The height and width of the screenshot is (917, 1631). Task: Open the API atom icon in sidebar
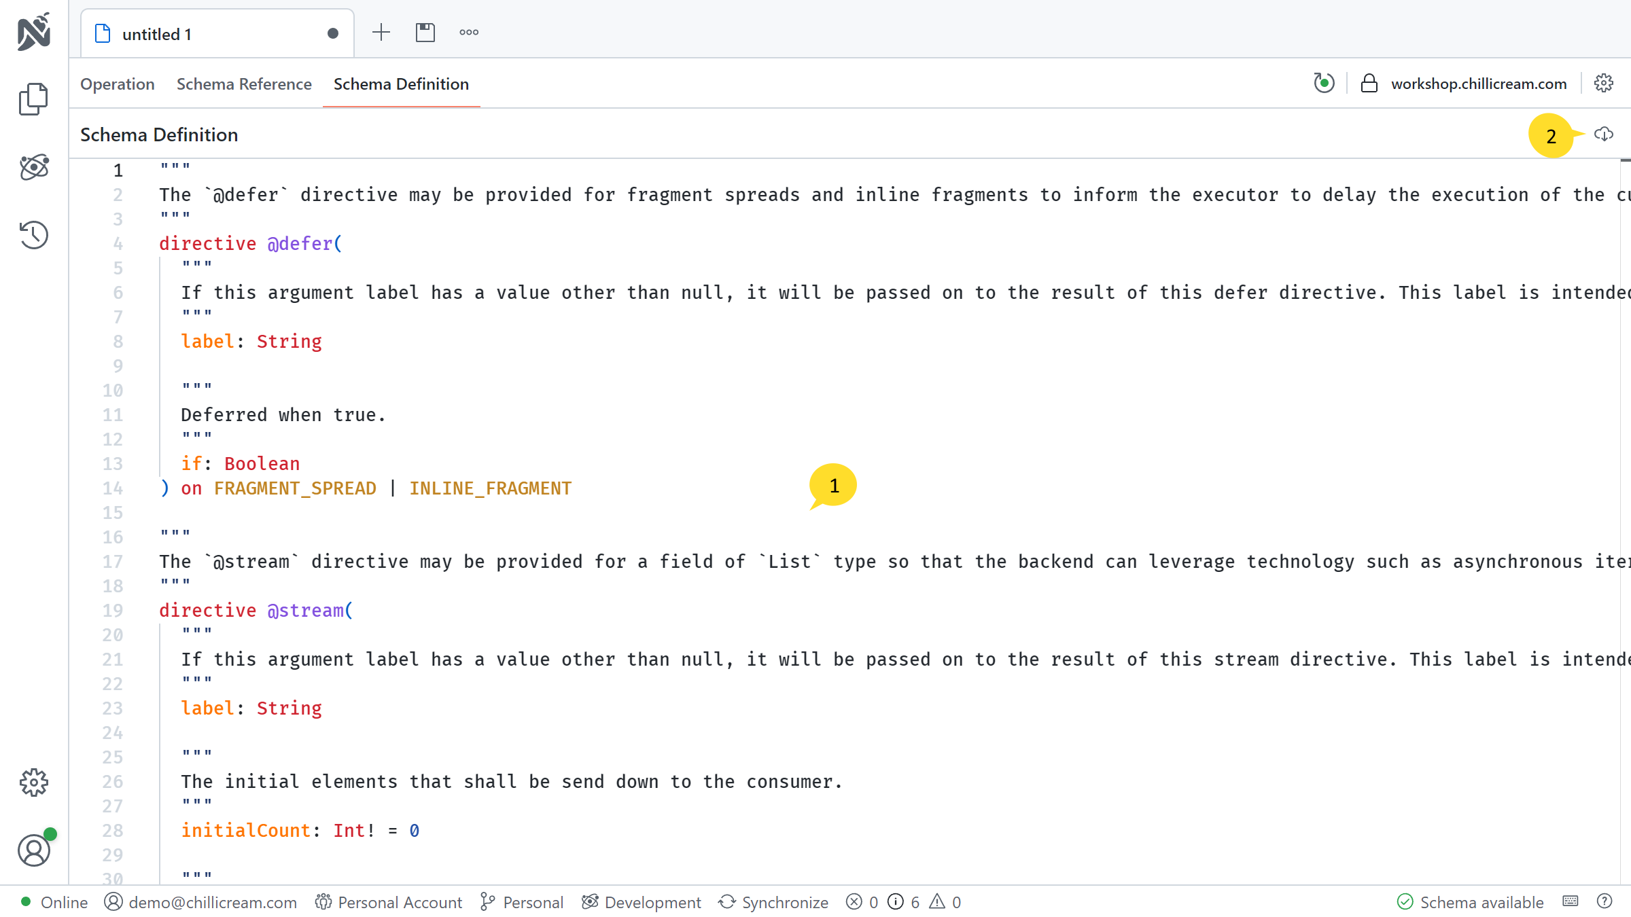33,167
